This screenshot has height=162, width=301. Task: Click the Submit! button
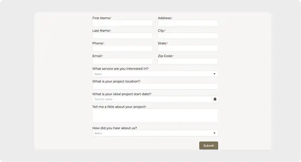pos(209,146)
